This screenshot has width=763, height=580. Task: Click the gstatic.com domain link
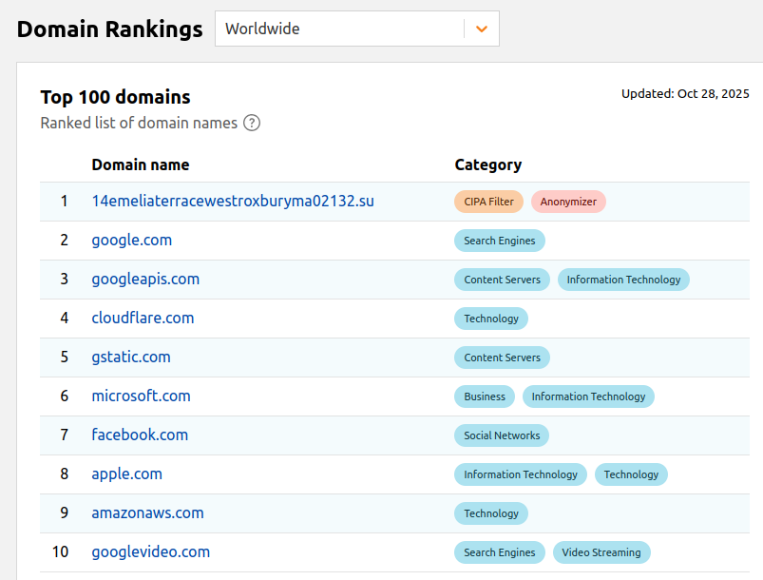[131, 357]
